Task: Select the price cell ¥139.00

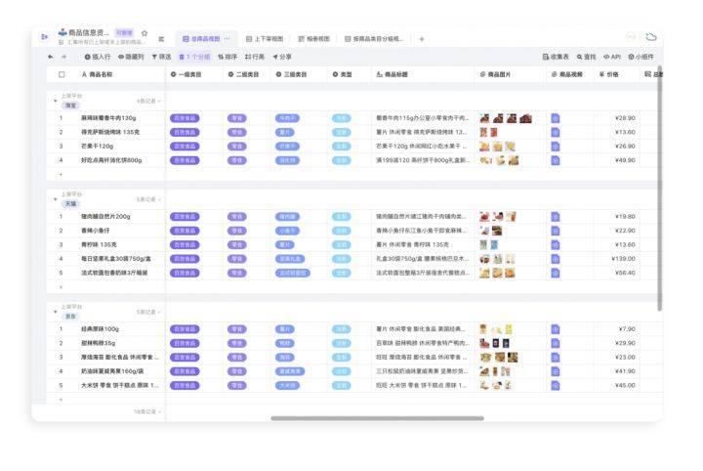Action: click(616, 259)
